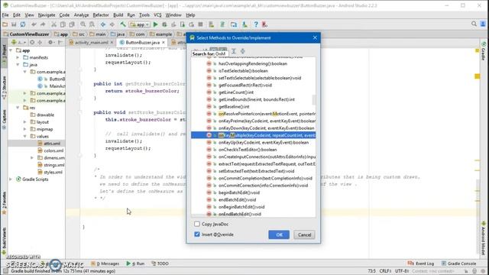Open the Event Log panel
The image size is (489, 275).
[x=421, y=264]
